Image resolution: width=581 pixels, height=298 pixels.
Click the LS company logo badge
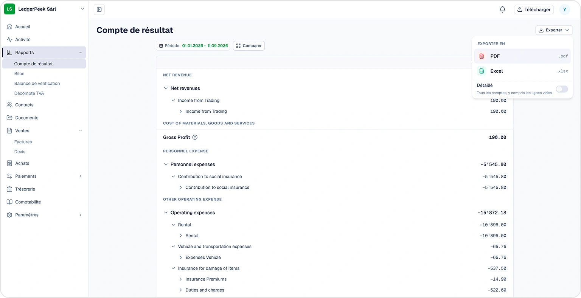[9, 9]
